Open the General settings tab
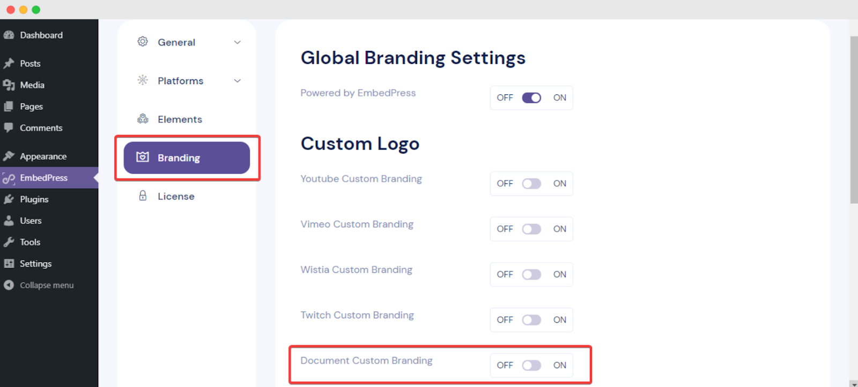 [187, 42]
